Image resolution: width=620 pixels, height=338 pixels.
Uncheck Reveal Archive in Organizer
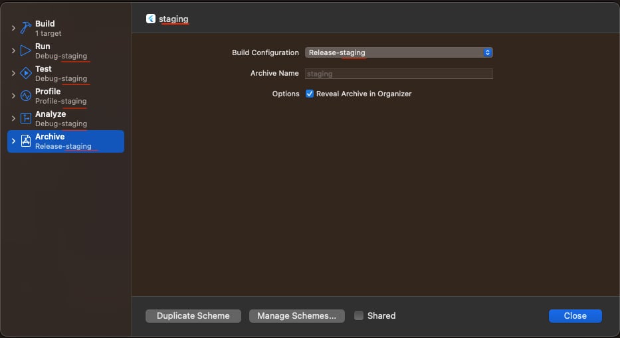[310, 94]
